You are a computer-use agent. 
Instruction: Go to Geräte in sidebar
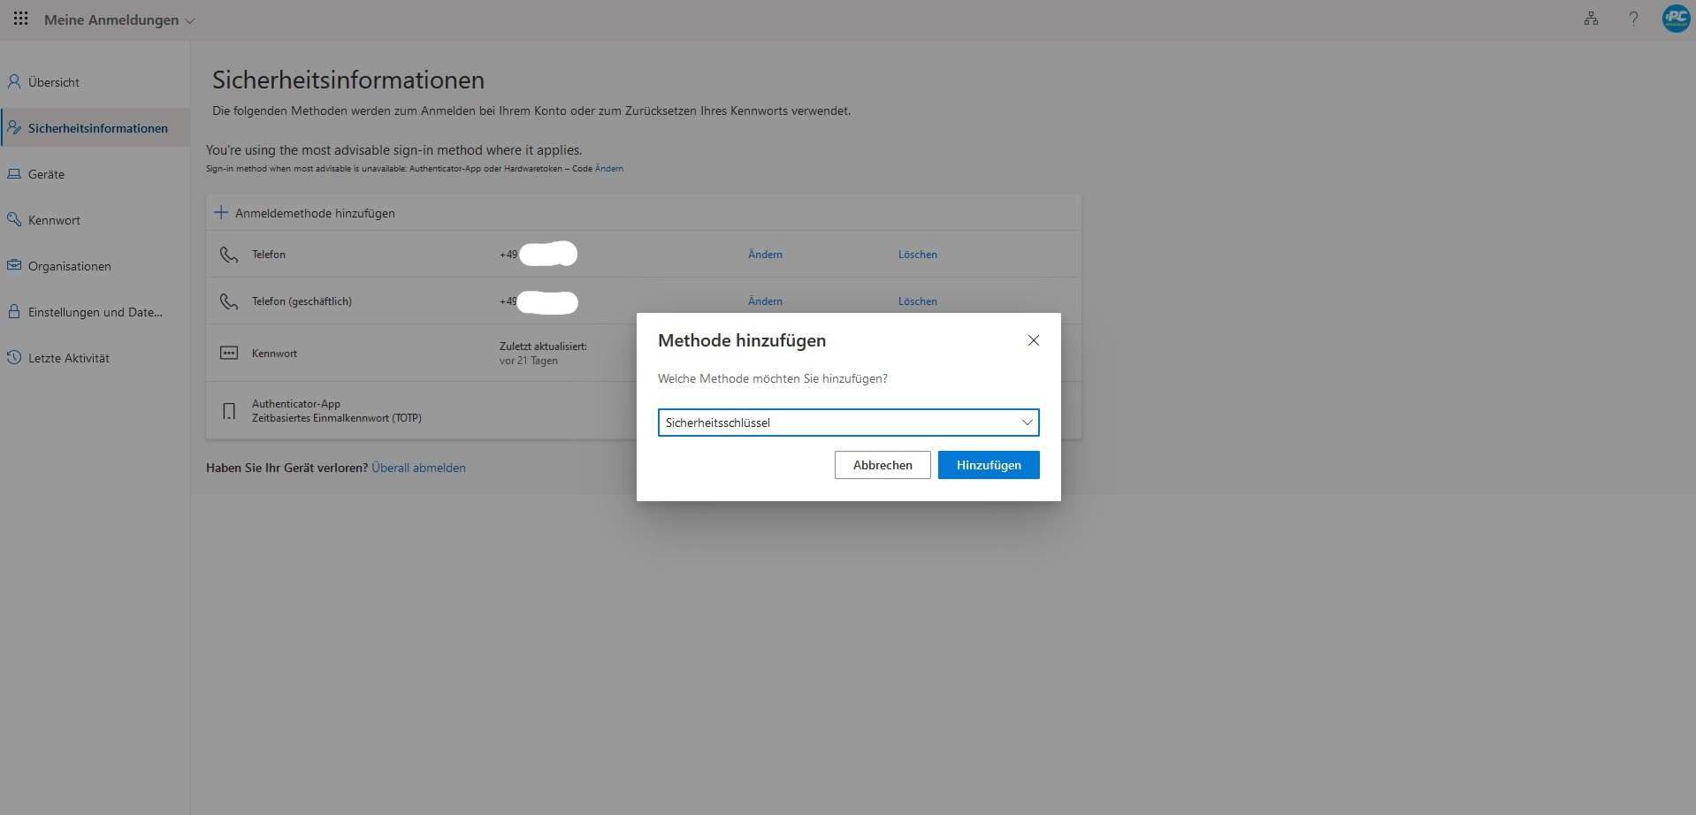pos(46,174)
